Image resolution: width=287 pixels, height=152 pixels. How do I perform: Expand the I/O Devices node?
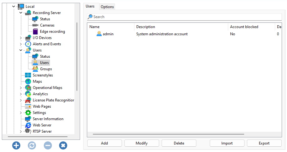pos(21,38)
